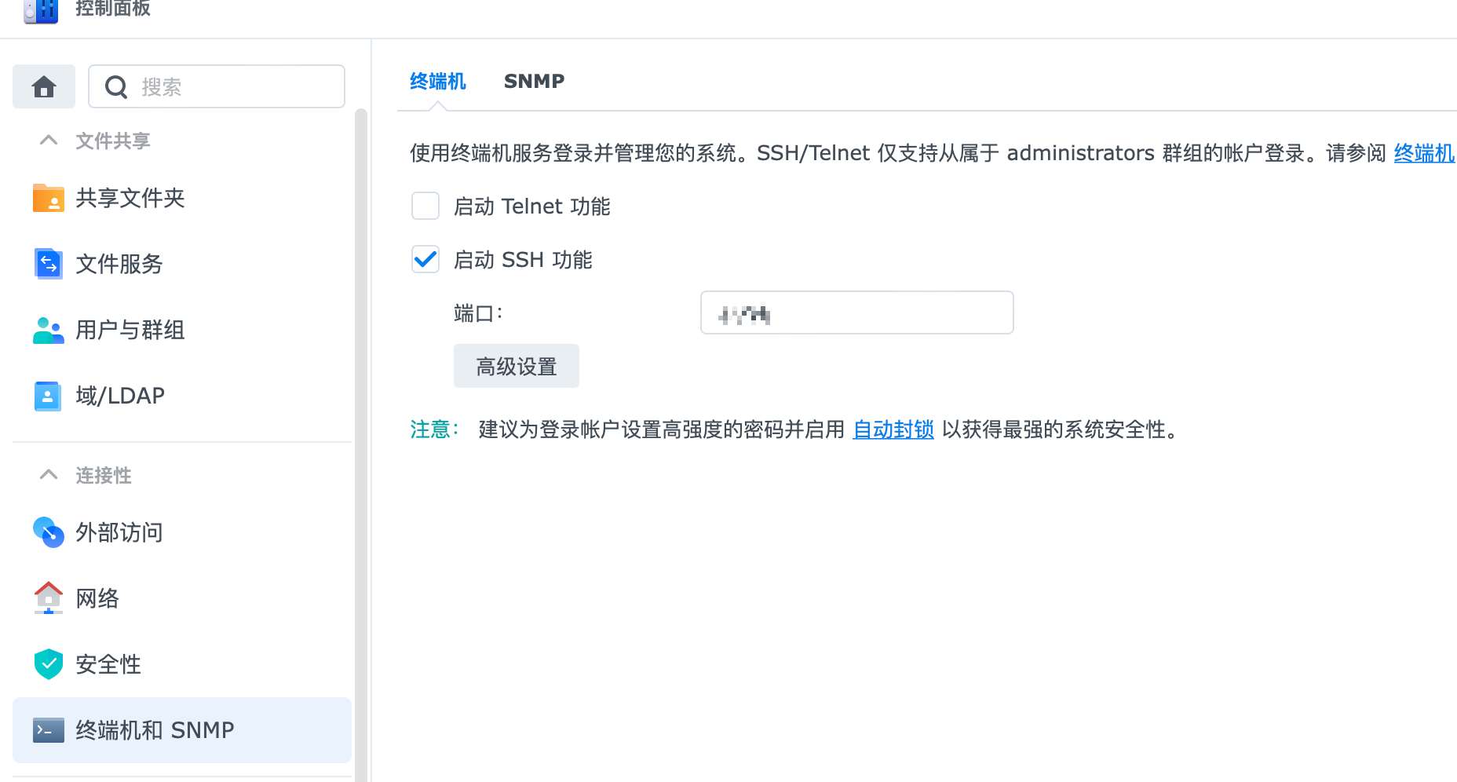This screenshot has height=782, width=1457.
Task: Collapse the 连接性 section
Action: click(49, 475)
